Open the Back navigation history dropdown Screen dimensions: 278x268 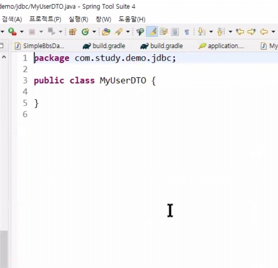[x=273, y=32]
